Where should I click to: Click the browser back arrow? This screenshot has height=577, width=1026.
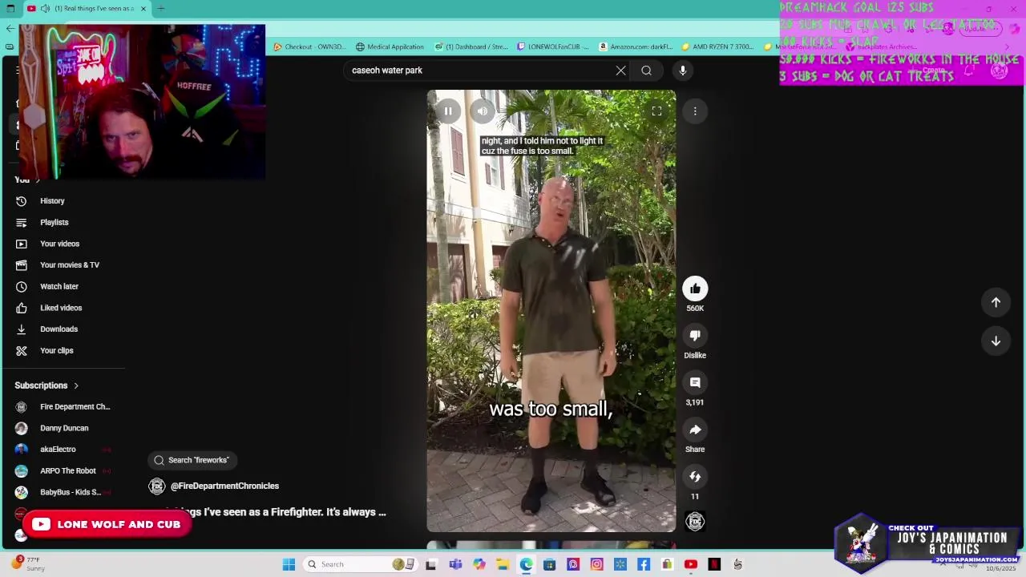pyautogui.click(x=10, y=29)
